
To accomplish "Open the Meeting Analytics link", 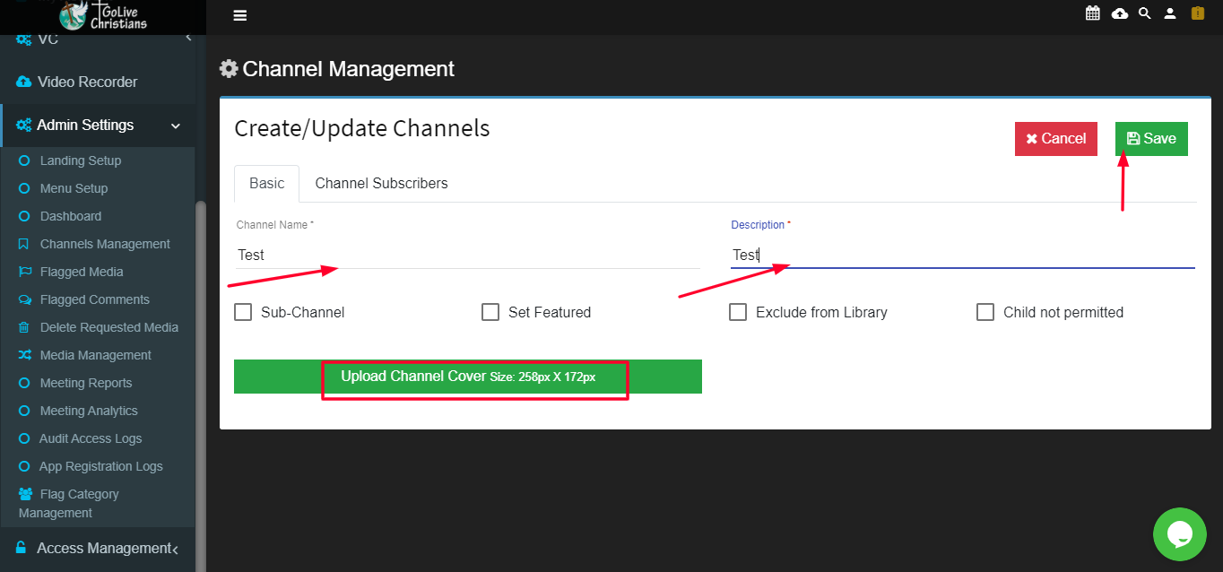I will click(x=89, y=411).
